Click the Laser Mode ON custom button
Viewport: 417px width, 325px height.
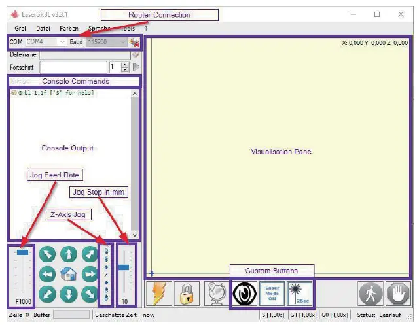[272, 294]
